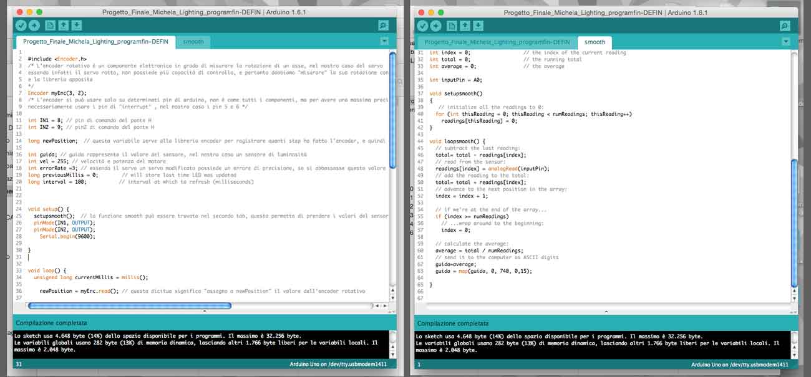Click 'void setup() {' line in left editor
This screenshot has height=377, width=811.
48,209
